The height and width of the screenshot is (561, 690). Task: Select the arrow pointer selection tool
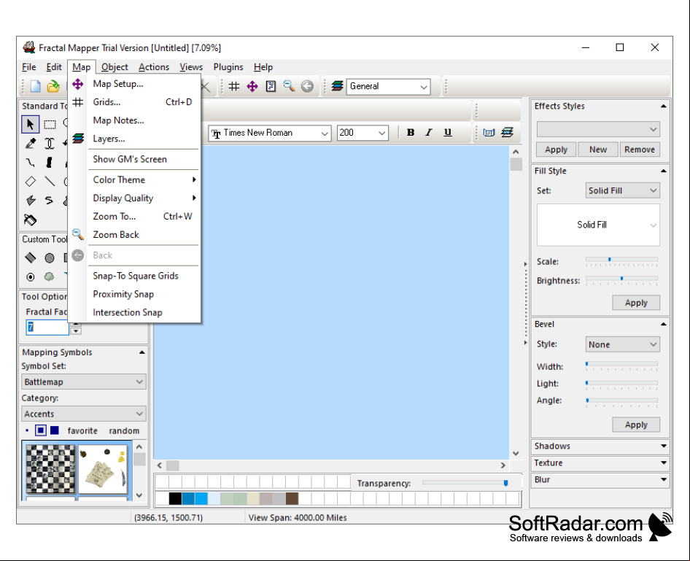[x=31, y=125]
